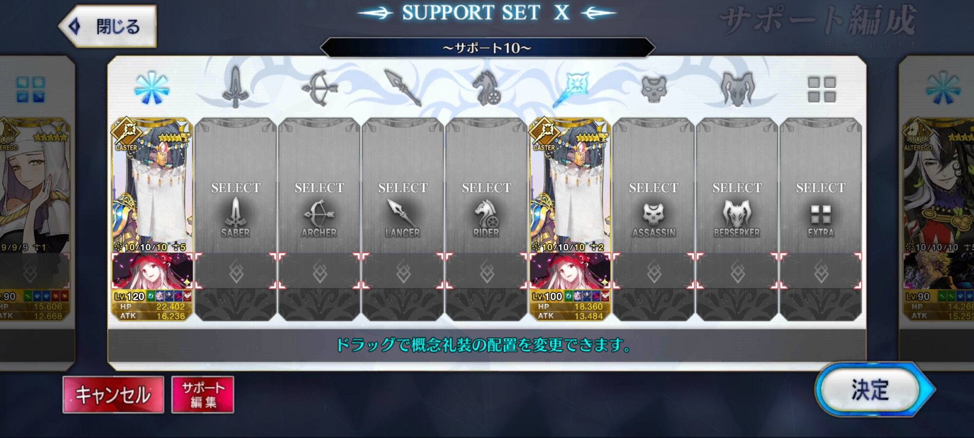
Task: Click the キャンセル cancel button
Action: click(113, 395)
